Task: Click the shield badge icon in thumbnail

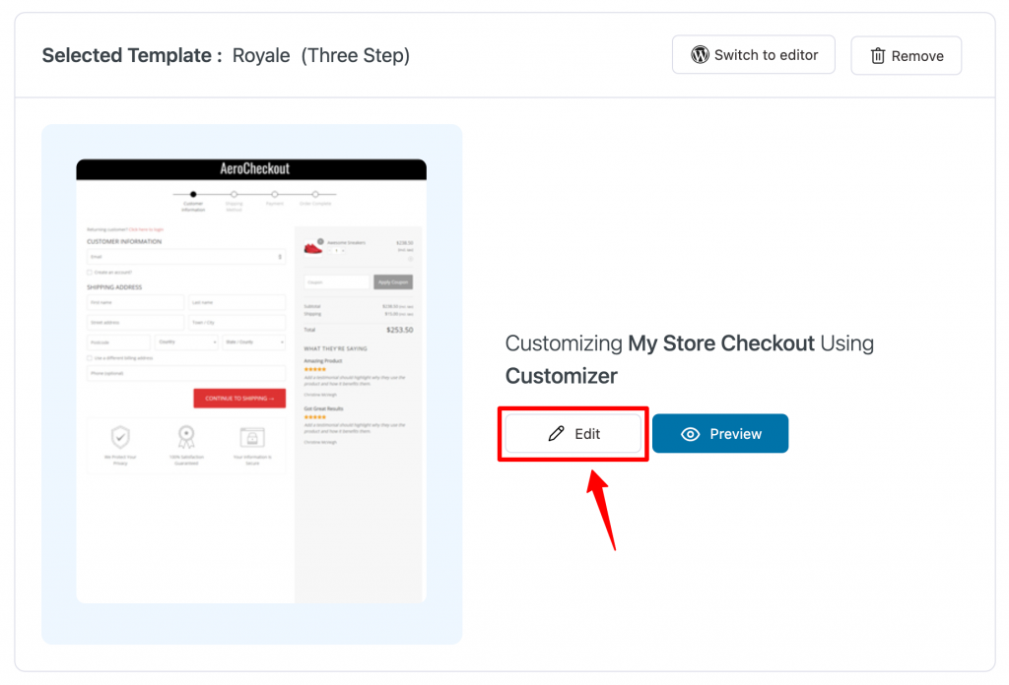Action: [x=120, y=437]
